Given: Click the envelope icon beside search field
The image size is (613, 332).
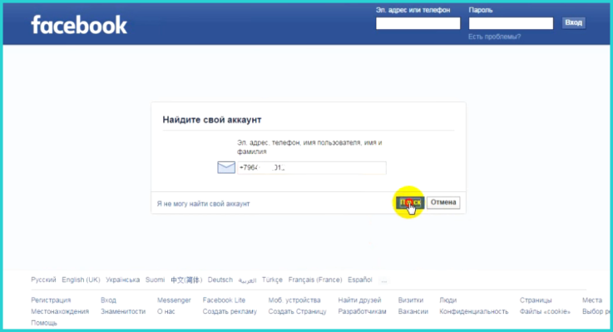Looking at the screenshot, I should [x=226, y=167].
